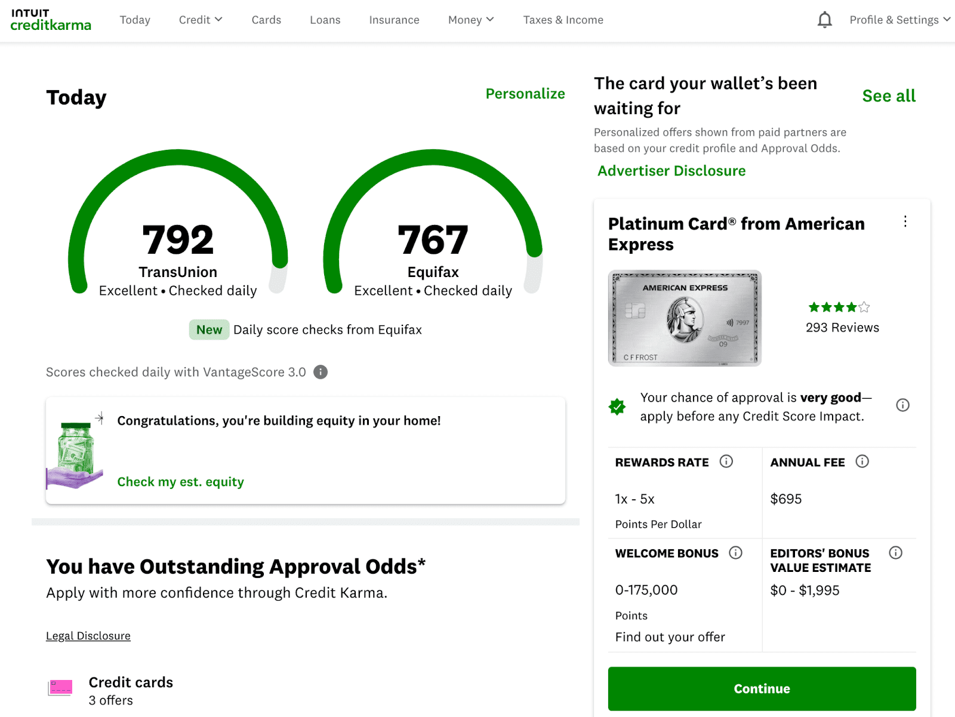Open the notifications bell icon
The width and height of the screenshot is (955, 717).
tap(824, 20)
